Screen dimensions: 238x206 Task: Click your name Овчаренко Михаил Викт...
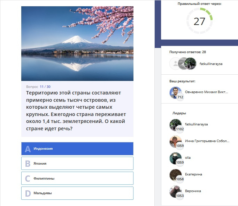206,92
